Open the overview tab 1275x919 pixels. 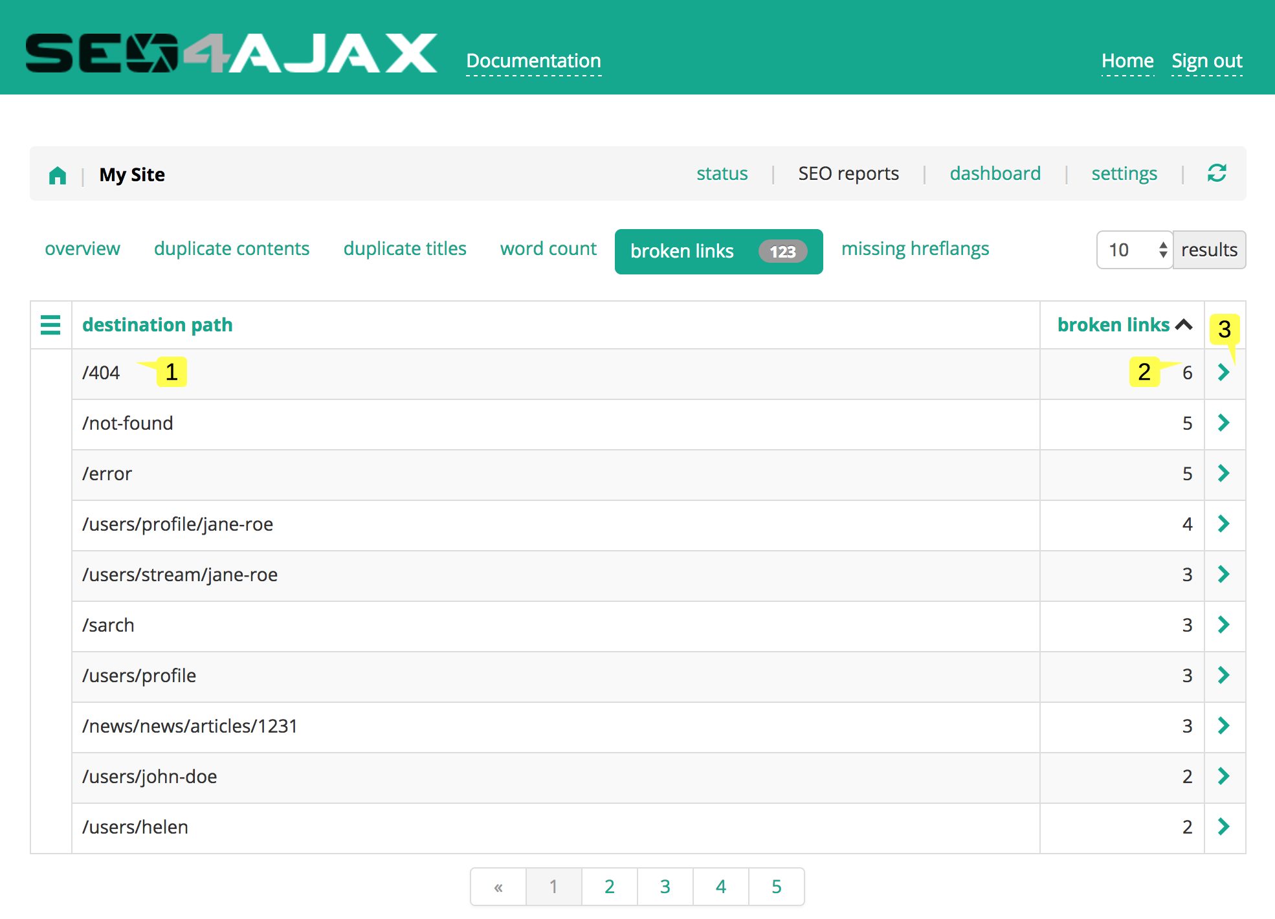click(82, 249)
